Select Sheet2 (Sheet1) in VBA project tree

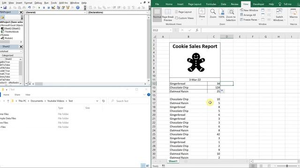point(12,28)
